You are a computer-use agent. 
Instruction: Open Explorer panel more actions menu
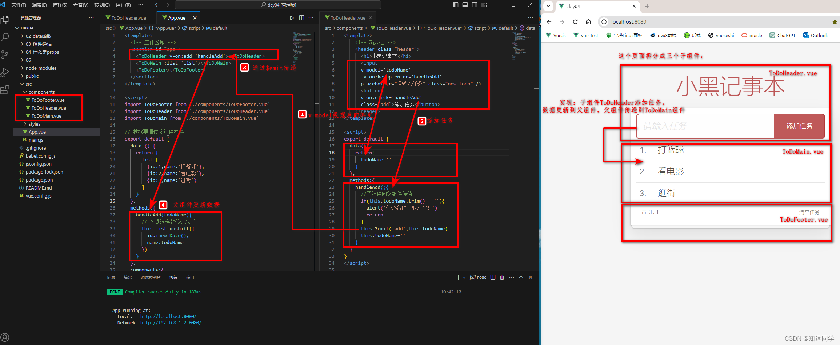pos(91,18)
